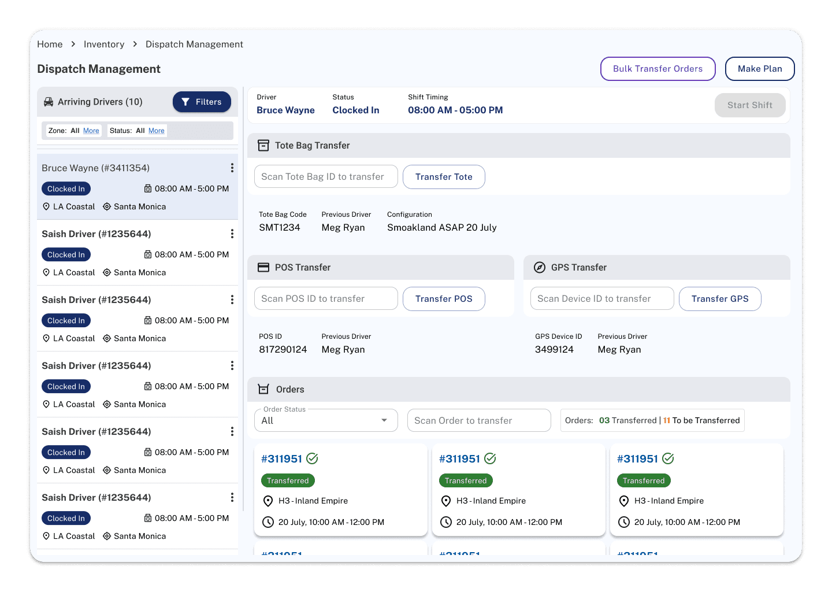Click shift timing 08:00 AM - 05:00 PM
The image size is (832, 592).
click(x=455, y=110)
